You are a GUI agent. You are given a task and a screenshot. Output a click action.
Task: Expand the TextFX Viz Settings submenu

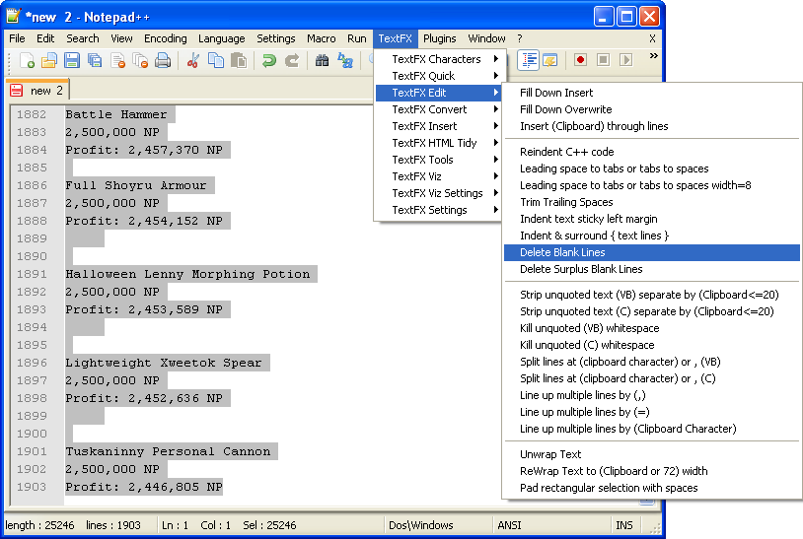click(x=440, y=193)
